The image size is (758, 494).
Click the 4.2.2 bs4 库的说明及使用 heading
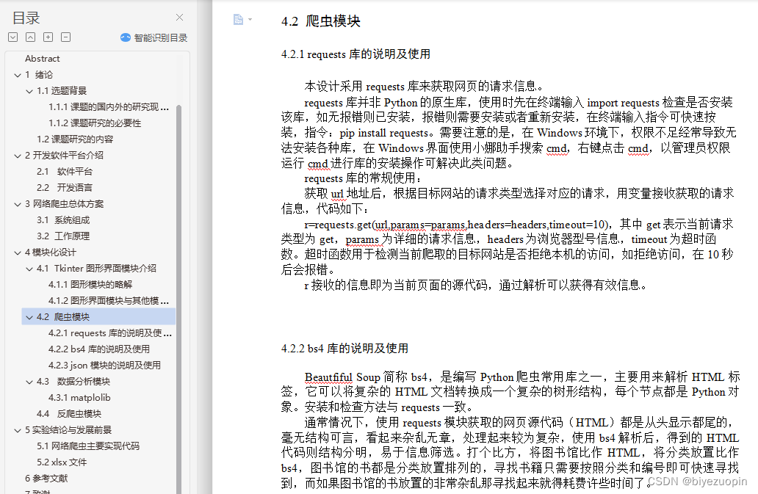[344, 348]
